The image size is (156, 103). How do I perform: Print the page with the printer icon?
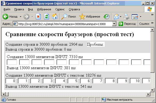click(x=126, y=17)
